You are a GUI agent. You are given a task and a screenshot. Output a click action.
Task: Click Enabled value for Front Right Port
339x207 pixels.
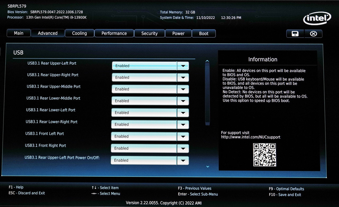[144, 148]
